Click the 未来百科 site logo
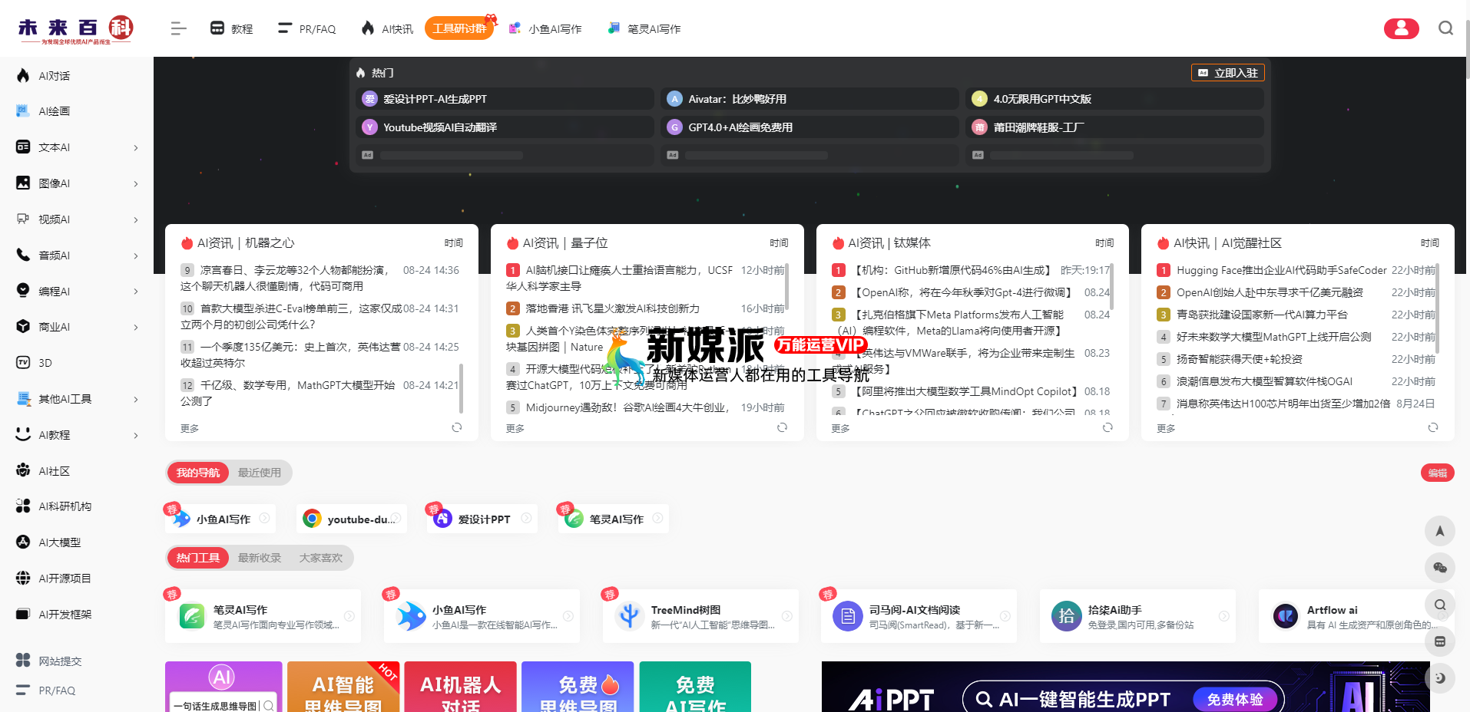The width and height of the screenshot is (1470, 712). pos(75,29)
